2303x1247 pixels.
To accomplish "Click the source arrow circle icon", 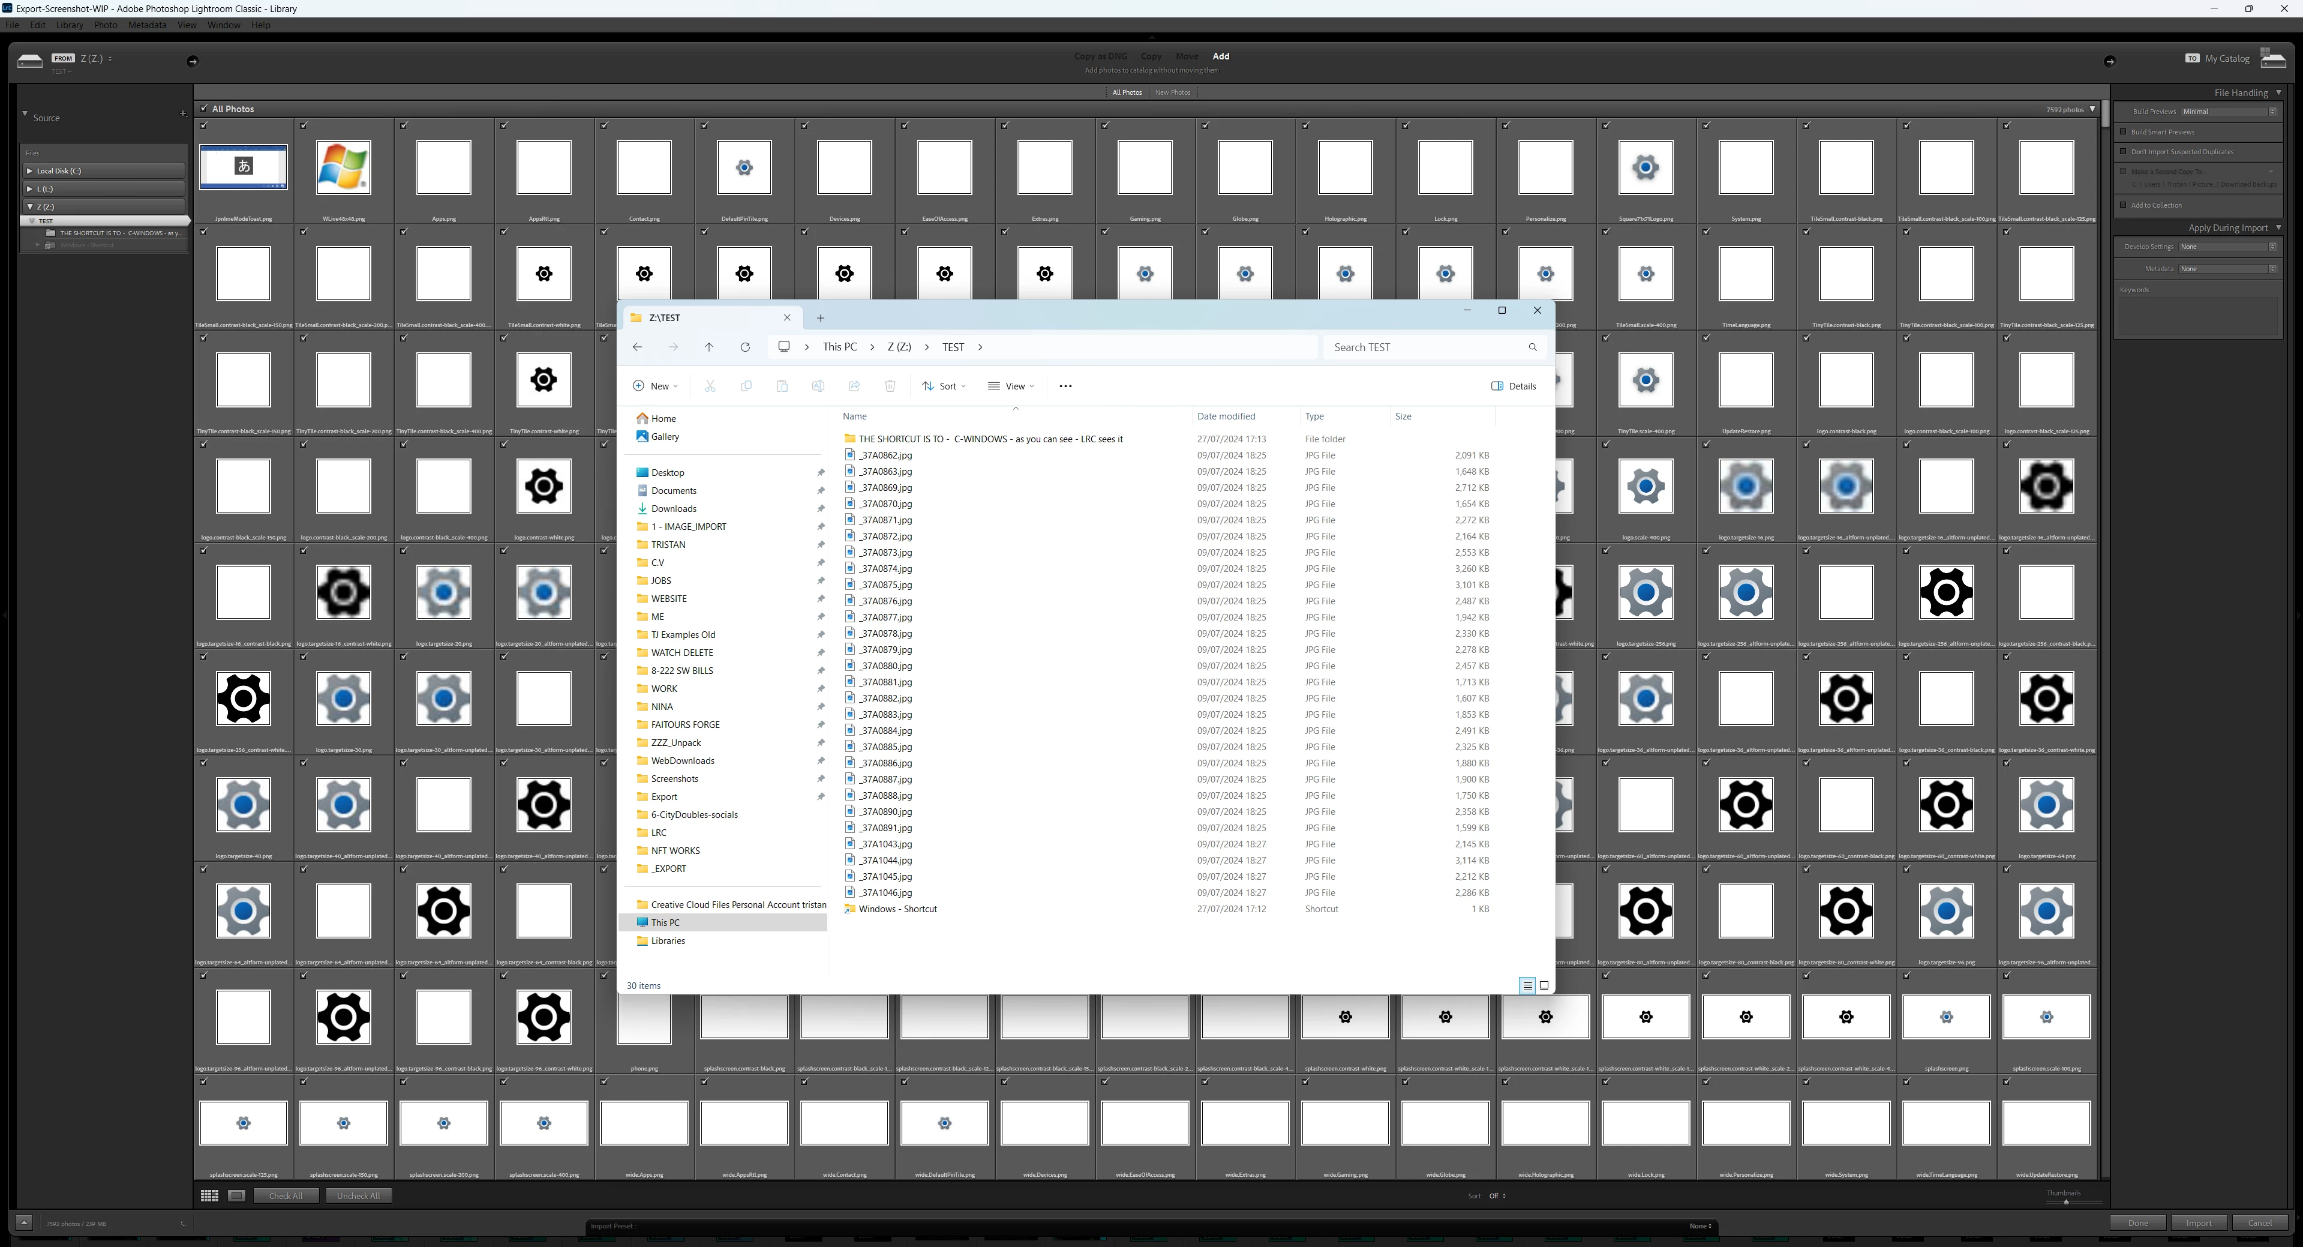I will (x=192, y=61).
